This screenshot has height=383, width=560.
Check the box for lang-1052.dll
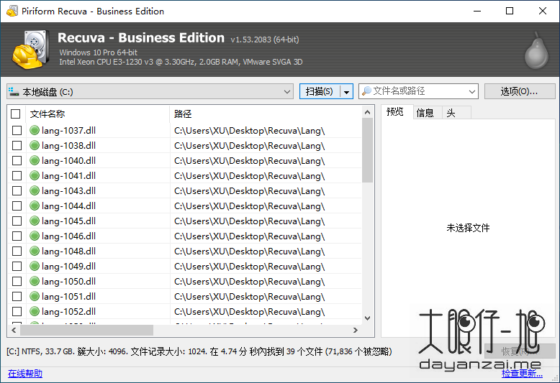click(x=17, y=312)
